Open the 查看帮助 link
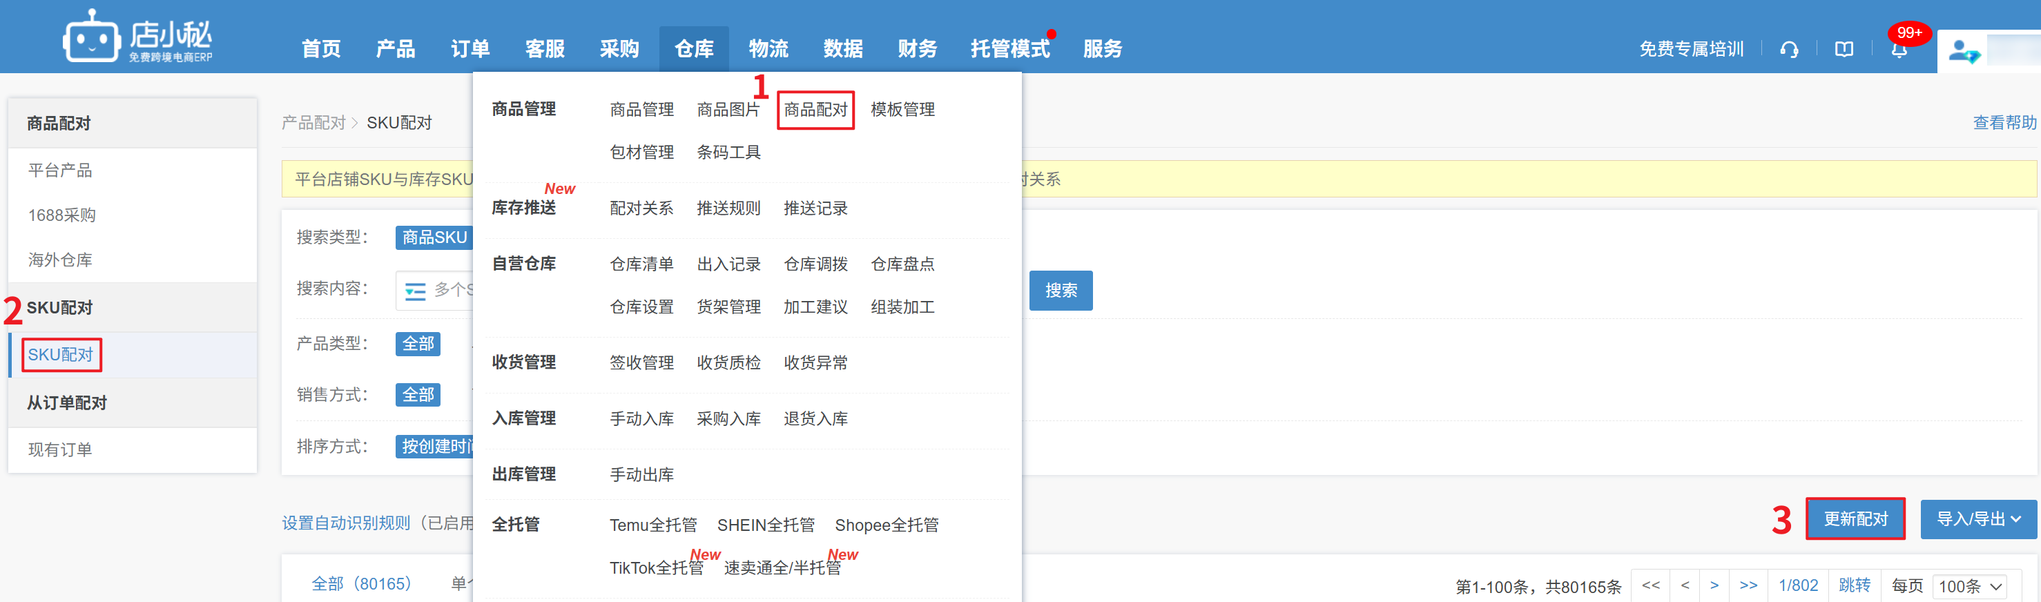2041x602 pixels. coord(2004,123)
